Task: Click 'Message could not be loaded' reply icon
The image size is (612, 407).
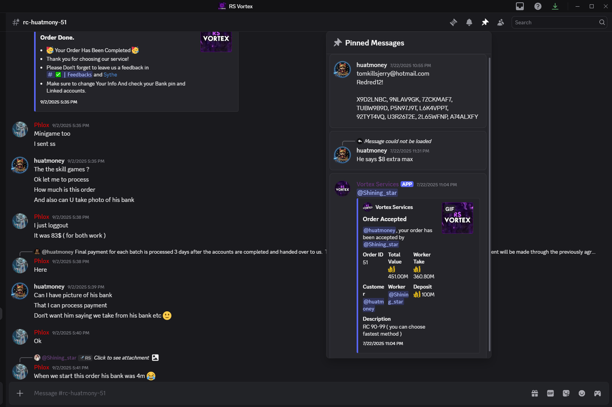Action: click(359, 141)
